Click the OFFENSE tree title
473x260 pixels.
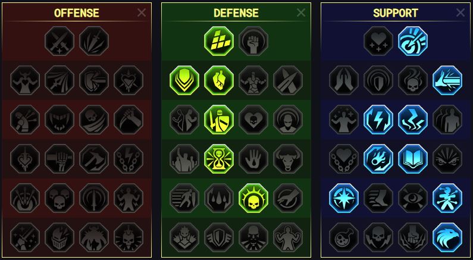coord(77,13)
